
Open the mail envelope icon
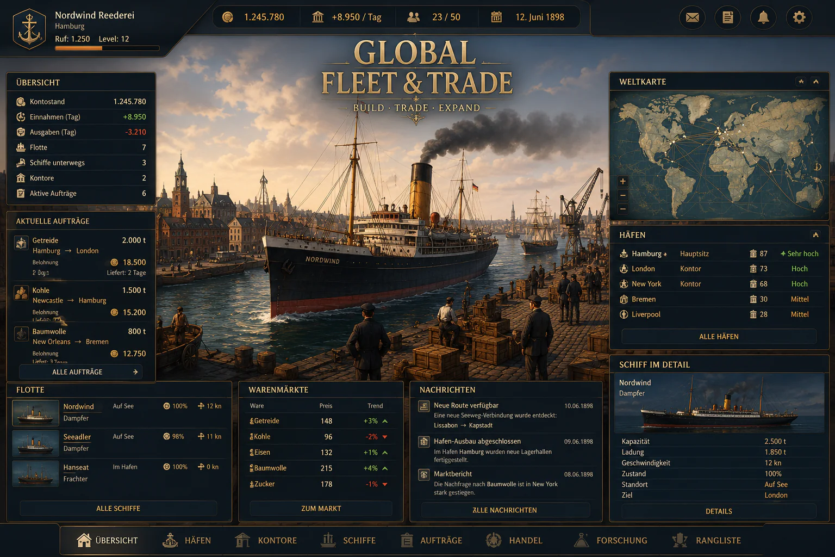coord(692,17)
